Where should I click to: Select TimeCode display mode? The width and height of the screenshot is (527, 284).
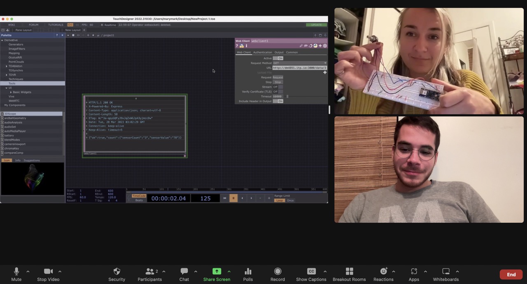(x=139, y=196)
